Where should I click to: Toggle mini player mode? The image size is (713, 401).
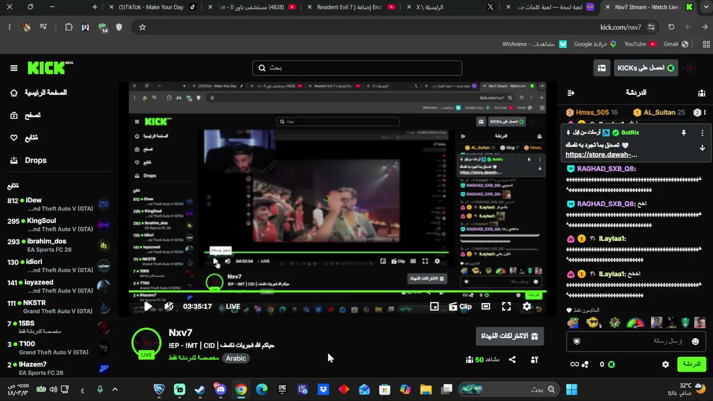tap(434, 306)
